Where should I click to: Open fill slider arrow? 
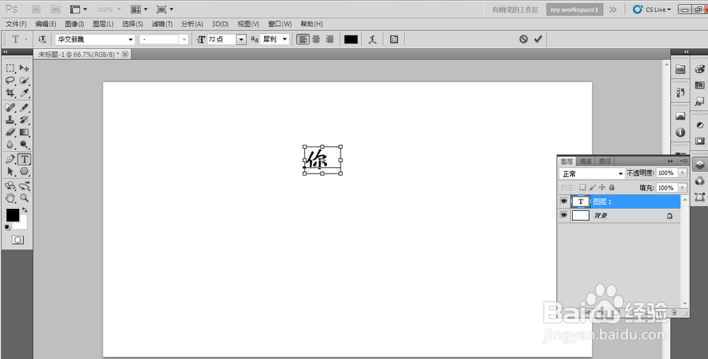683,188
